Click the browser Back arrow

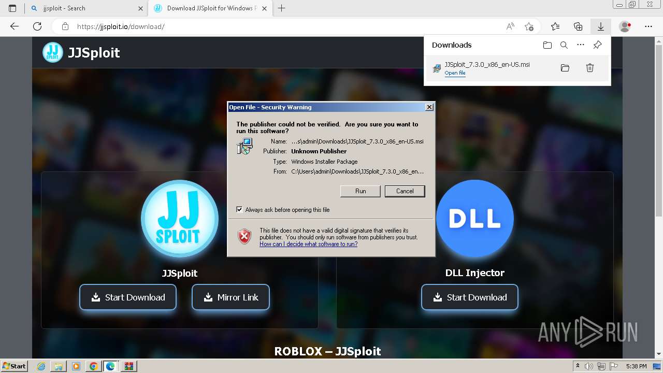(x=15, y=26)
